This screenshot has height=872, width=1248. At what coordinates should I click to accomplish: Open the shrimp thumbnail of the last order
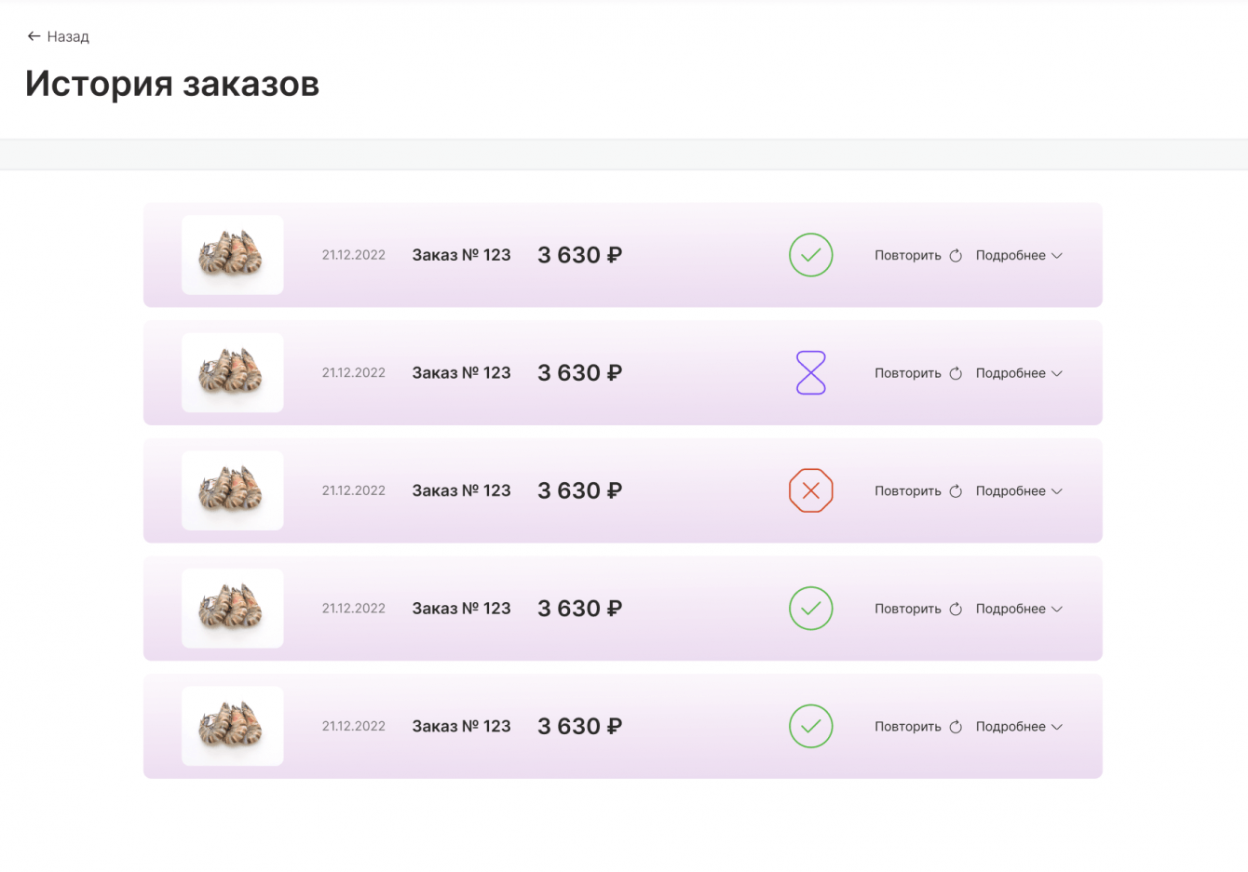point(232,726)
